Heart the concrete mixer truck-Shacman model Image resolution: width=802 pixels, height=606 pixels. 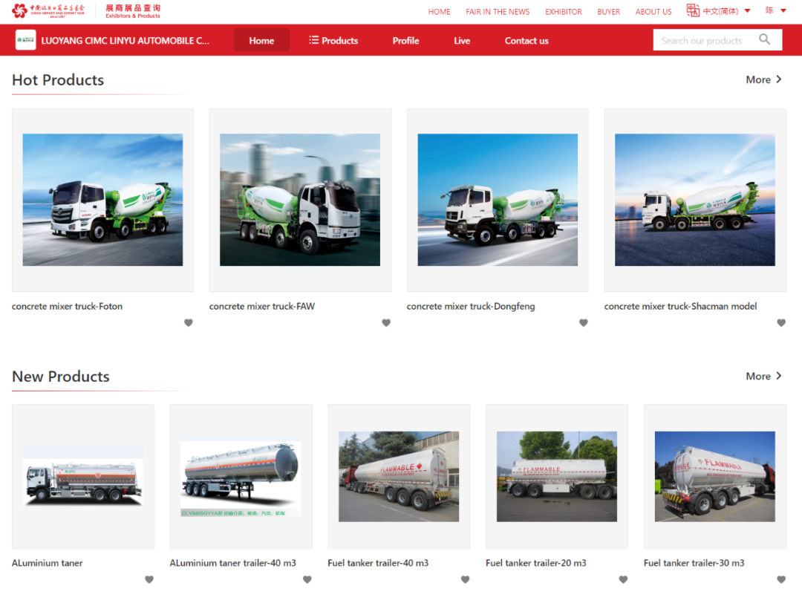[781, 322]
